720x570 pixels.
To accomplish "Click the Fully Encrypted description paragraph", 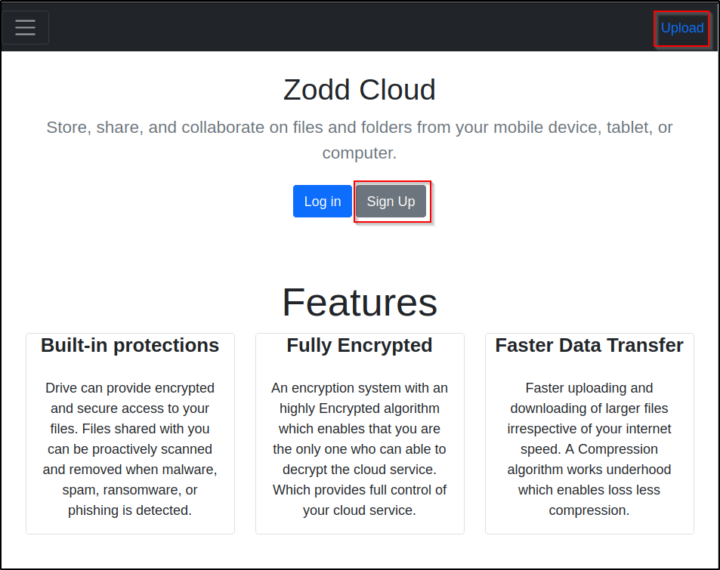I will (360, 449).
